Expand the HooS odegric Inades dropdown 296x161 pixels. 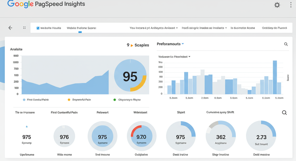pos(204,28)
